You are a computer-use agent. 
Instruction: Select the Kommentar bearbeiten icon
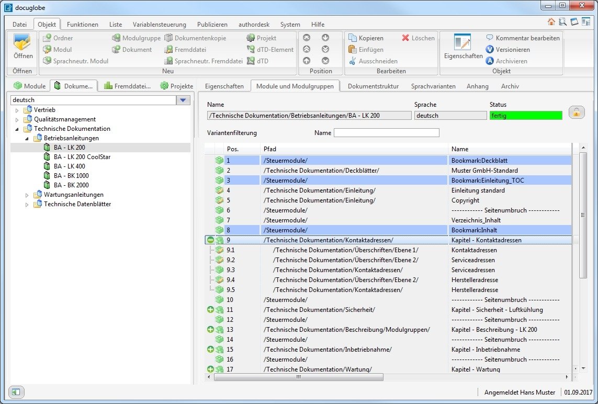(490, 38)
